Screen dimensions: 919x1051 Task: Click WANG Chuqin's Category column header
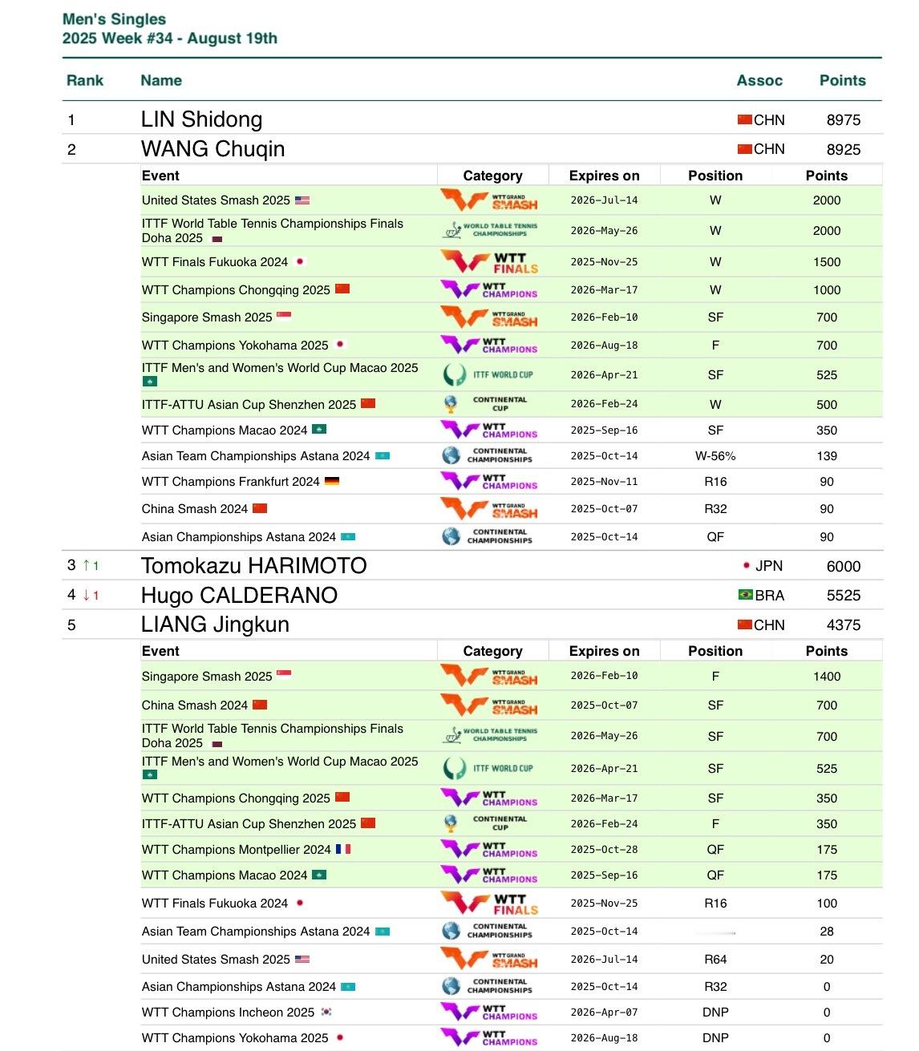[x=492, y=176]
